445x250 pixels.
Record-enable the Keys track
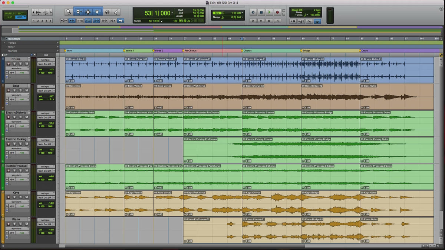[x=8, y=197]
